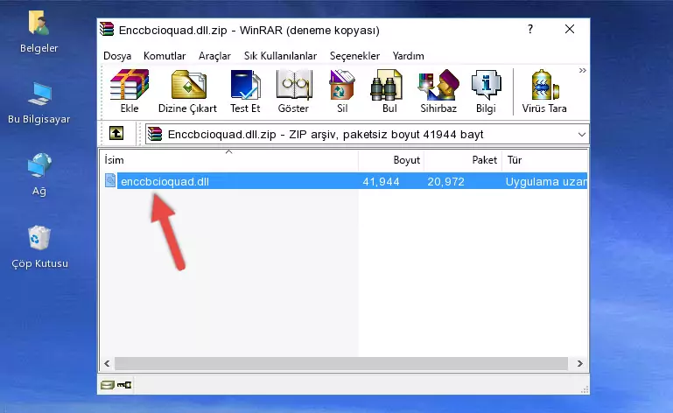This screenshot has width=673, height=413.
Task: Click the Sil delete icon
Action: pyautogui.click(x=342, y=92)
